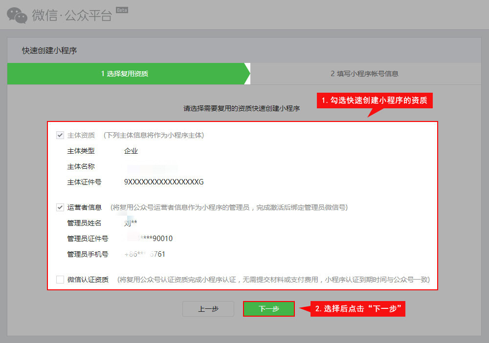Go back with the 上一步 button

[x=208, y=309]
